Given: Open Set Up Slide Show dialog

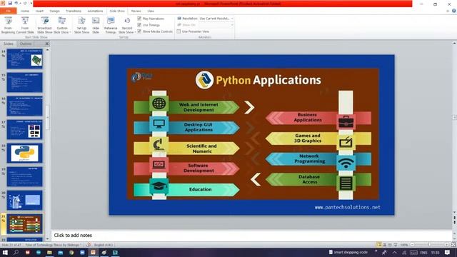Looking at the screenshot, I should coord(81,25).
